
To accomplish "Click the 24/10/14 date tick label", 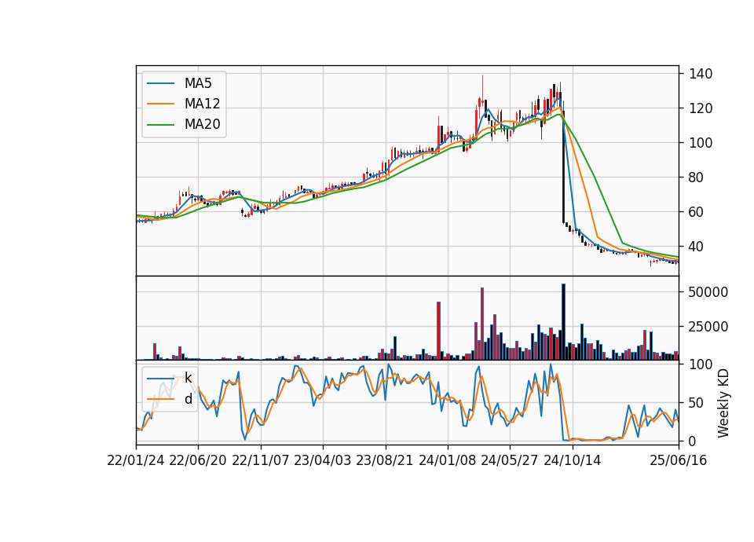I will [x=573, y=460].
